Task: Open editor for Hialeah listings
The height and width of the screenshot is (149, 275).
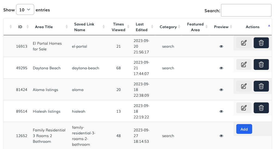Action: [244, 108]
